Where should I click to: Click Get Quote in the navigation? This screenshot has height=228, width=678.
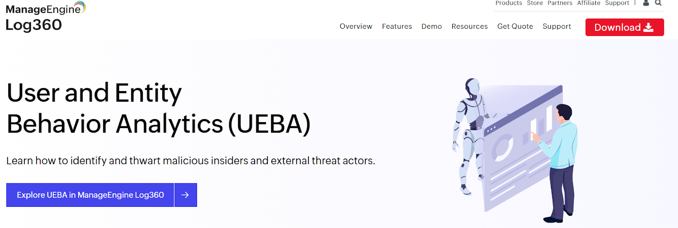[x=515, y=26]
